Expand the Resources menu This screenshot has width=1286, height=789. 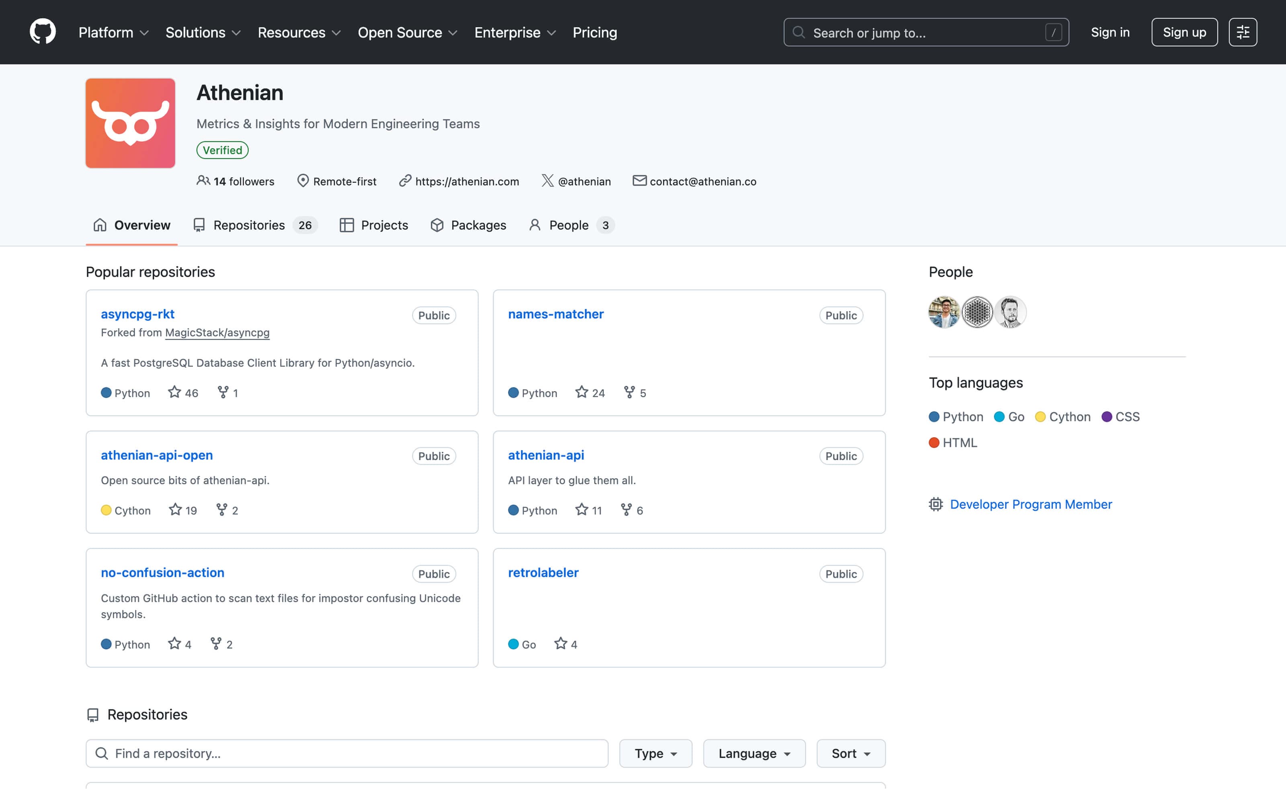[299, 32]
